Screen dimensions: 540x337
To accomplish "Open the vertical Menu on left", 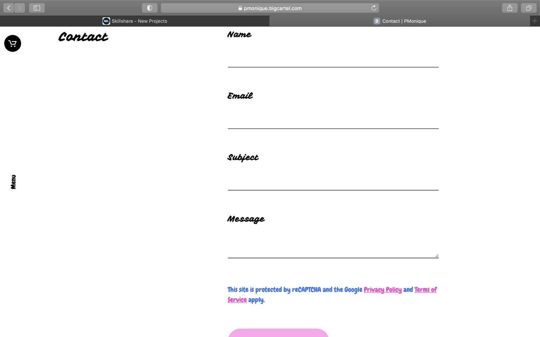I will tap(13, 182).
